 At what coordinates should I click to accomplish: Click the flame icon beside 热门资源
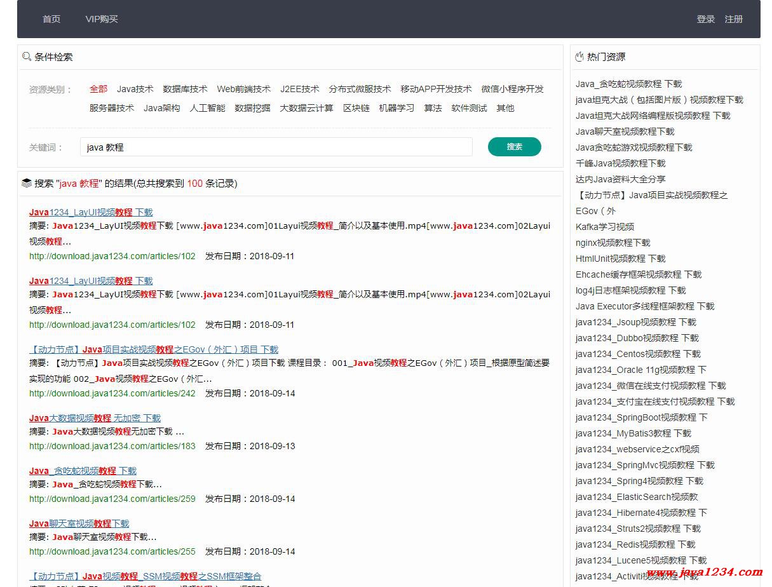(x=579, y=57)
